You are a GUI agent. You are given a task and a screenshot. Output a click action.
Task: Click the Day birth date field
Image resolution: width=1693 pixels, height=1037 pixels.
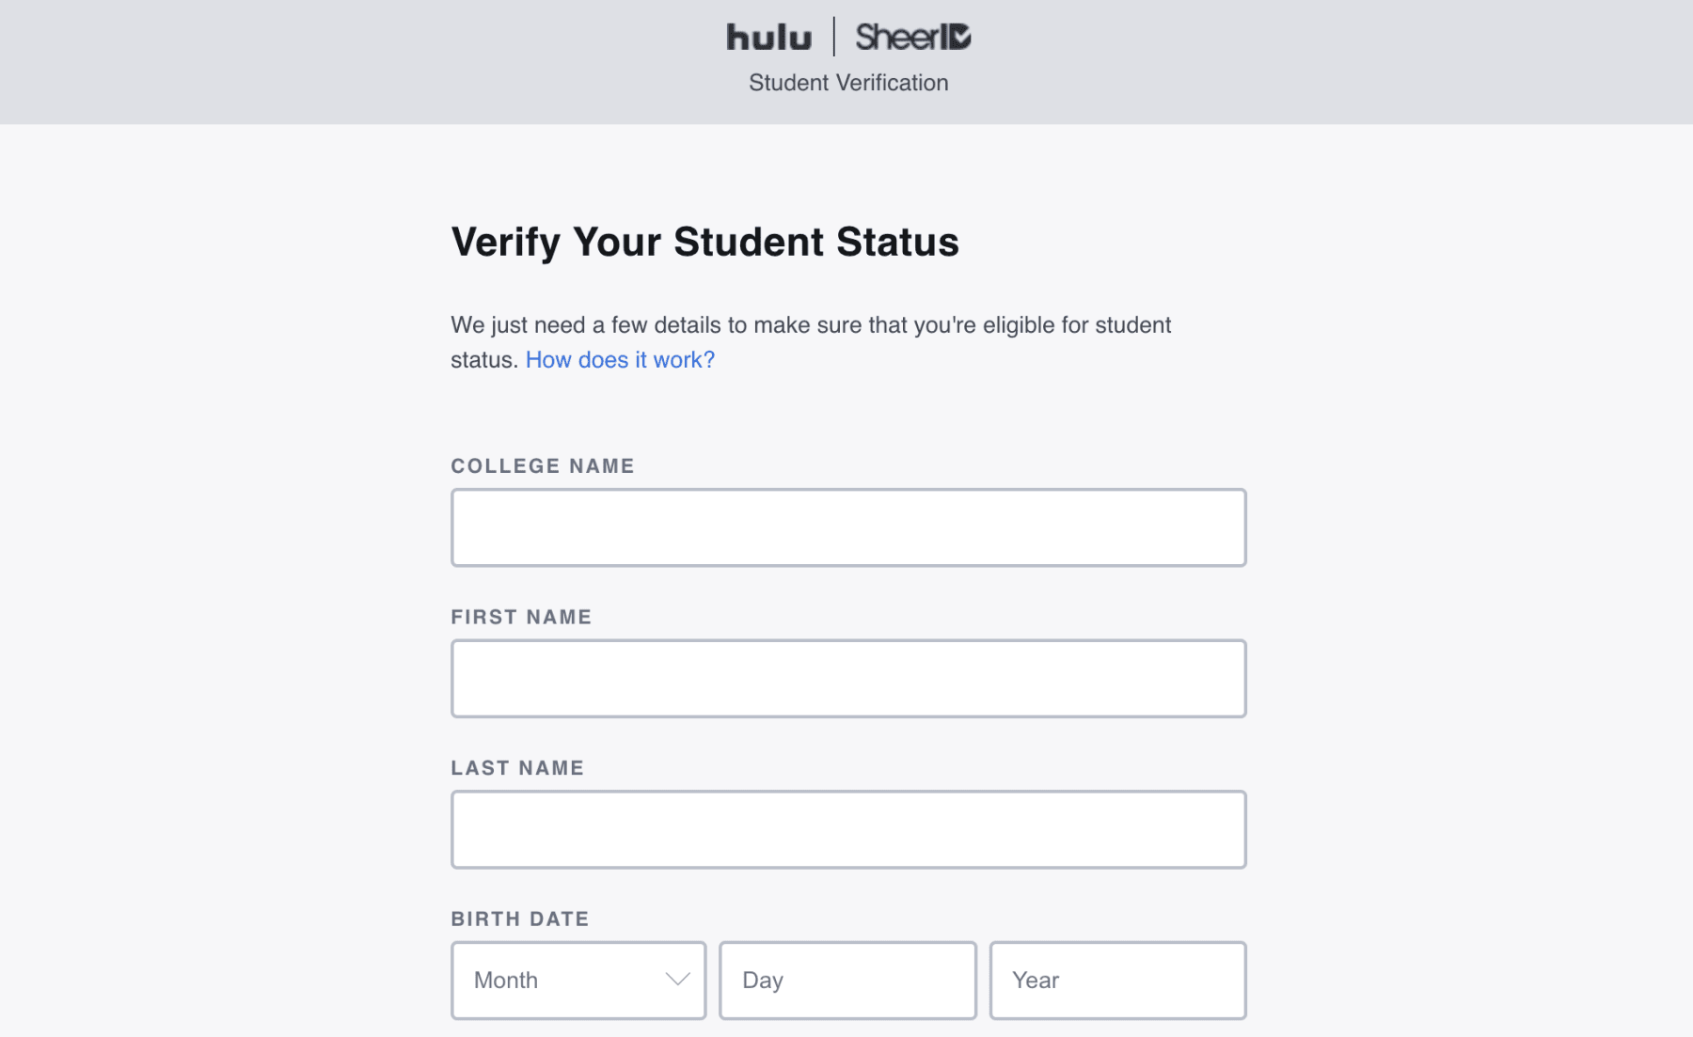click(847, 980)
